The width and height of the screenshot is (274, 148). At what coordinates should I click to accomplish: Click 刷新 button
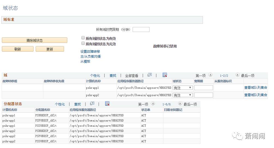pos(18,49)
